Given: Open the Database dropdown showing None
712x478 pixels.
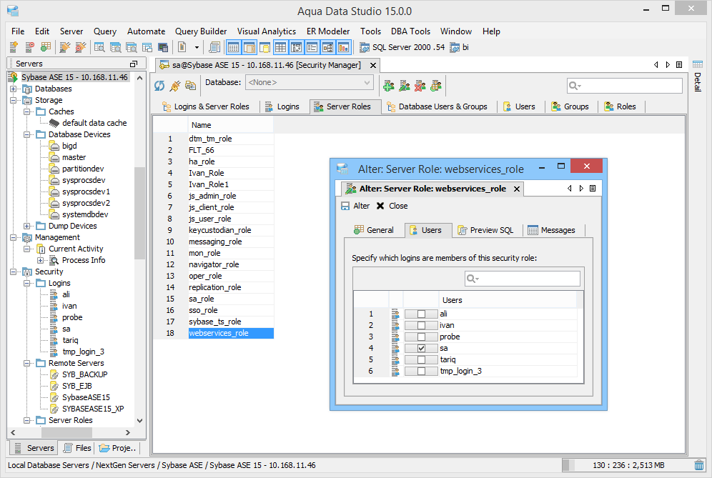Looking at the screenshot, I should 310,83.
